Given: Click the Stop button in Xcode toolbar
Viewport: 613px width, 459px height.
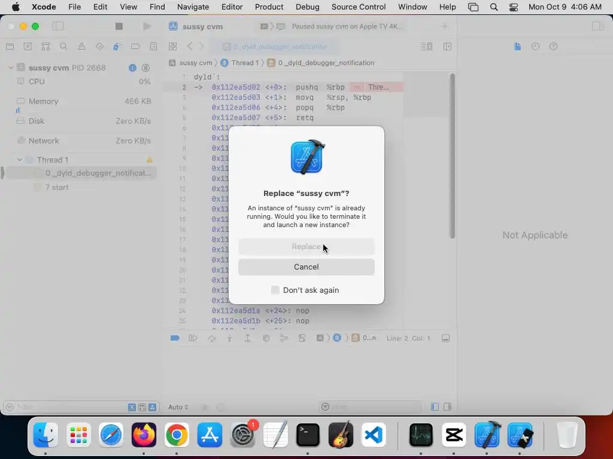Looking at the screenshot, I should (x=119, y=26).
